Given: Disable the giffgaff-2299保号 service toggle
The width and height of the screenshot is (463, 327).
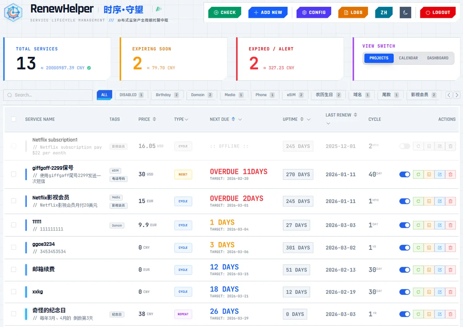Looking at the screenshot, I should 405,174.
